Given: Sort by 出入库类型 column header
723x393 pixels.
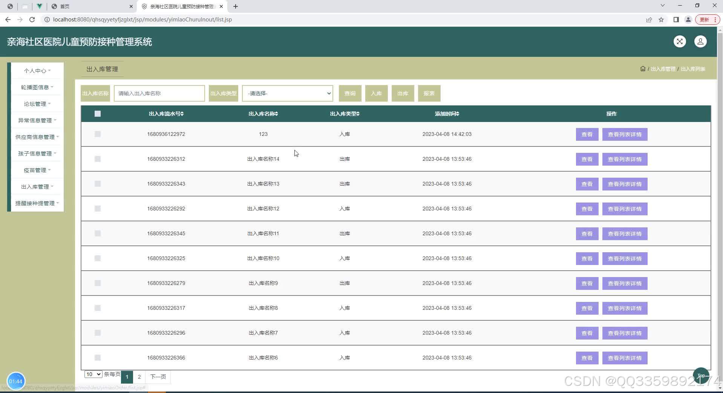Looking at the screenshot, I should (x=345, y=114).
